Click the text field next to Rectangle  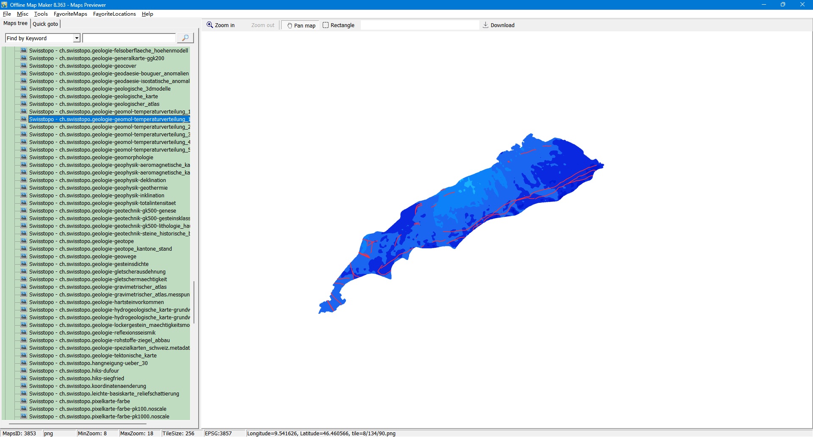pyautogui.click(x=420, y=25)
